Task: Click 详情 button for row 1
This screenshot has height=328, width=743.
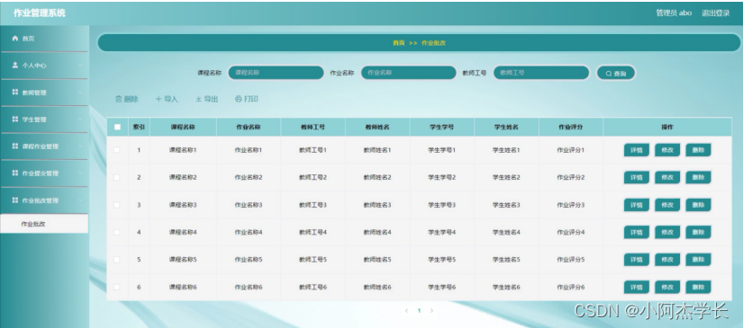Action: coord(637,150)
